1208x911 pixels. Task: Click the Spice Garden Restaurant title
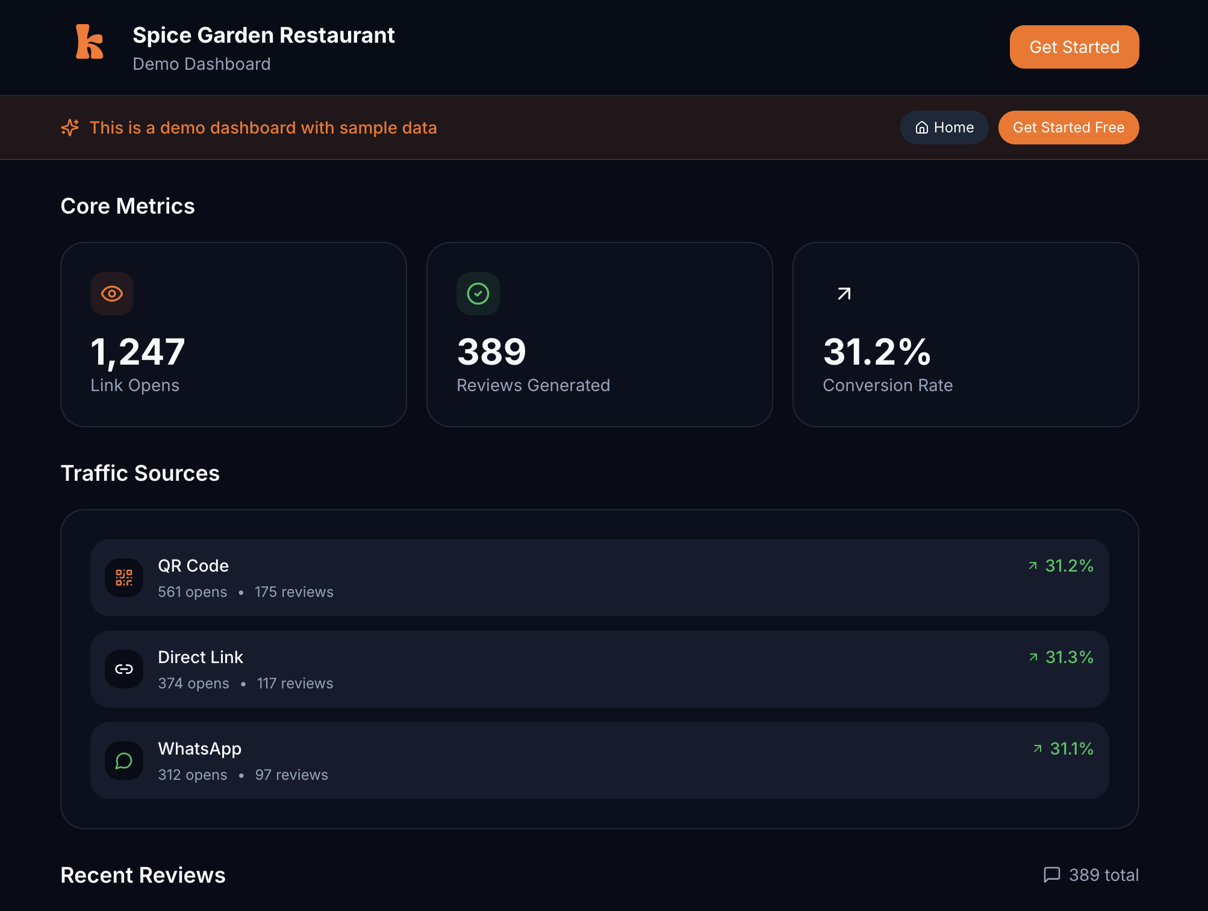click(264, 36)
